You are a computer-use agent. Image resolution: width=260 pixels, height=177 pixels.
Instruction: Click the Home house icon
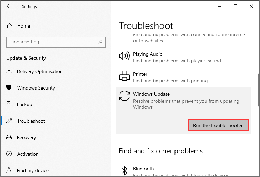point(9,26)
